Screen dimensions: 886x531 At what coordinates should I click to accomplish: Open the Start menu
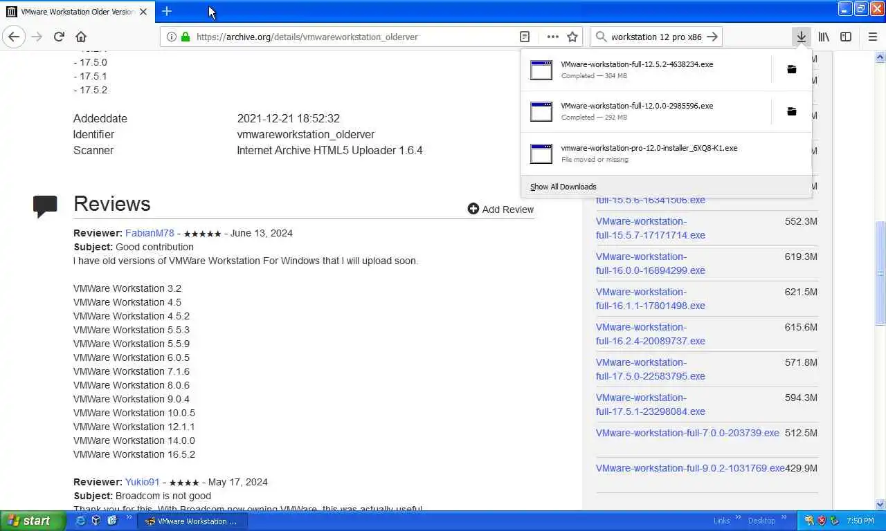(33, 521)
